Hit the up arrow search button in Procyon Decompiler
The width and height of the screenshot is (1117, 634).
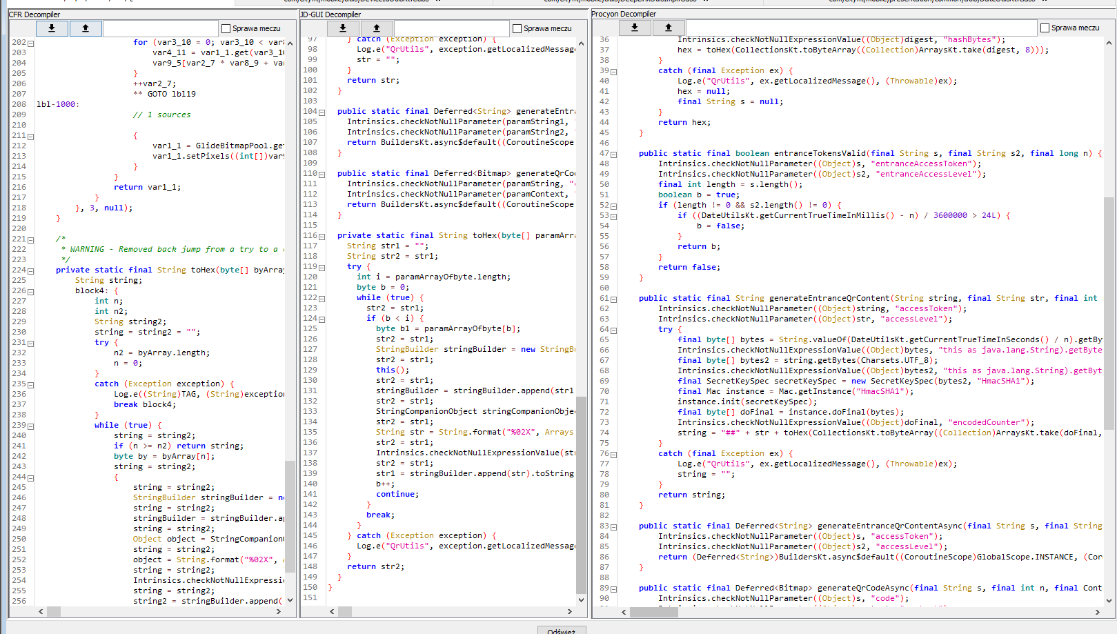[x=668, y=28]
